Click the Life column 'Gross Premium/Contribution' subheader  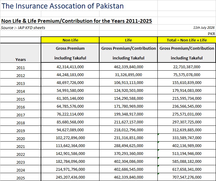point(128,53)
